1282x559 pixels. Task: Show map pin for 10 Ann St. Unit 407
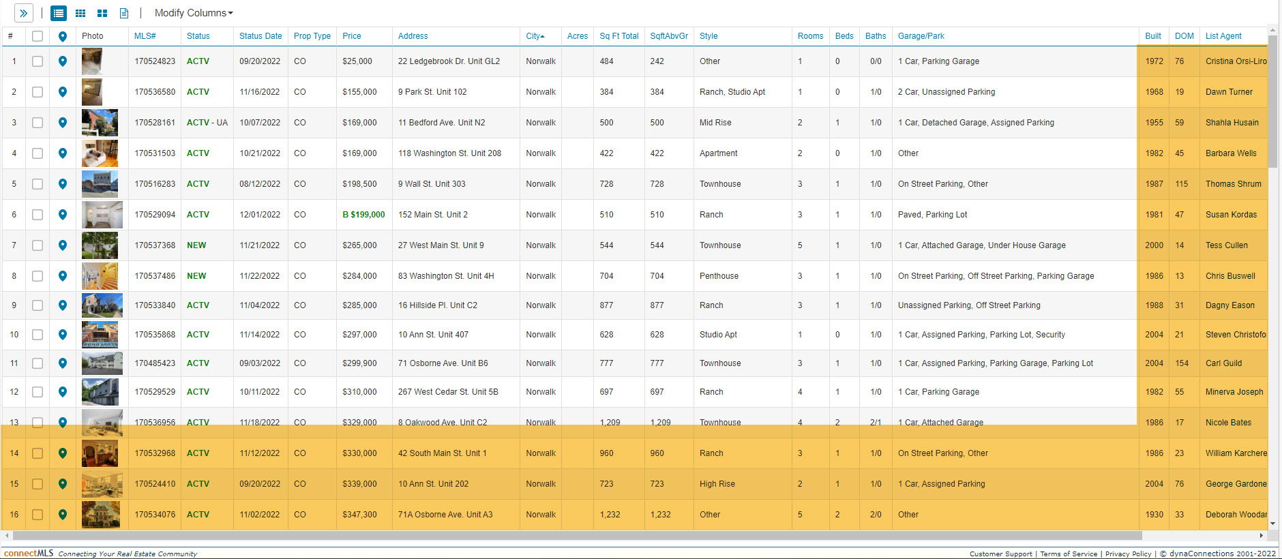tap(63, 335)
